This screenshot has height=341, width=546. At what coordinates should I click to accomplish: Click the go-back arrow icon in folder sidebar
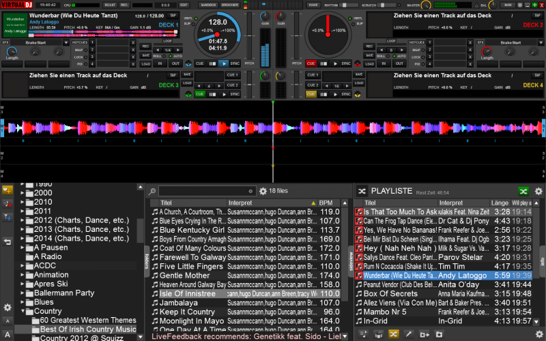tap(8, 242)
